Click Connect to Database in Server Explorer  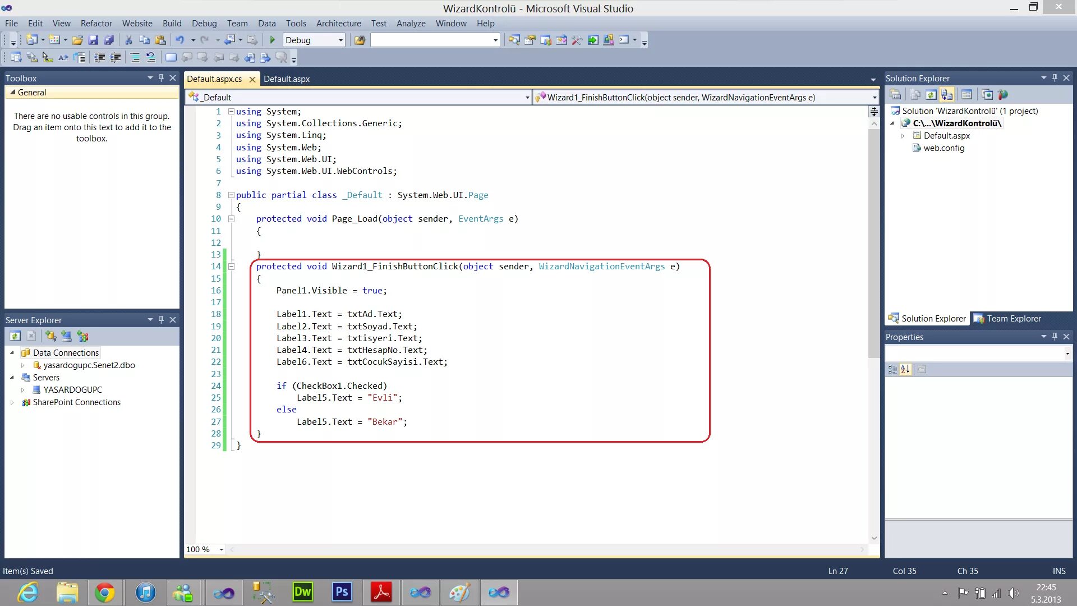point(51,336)
